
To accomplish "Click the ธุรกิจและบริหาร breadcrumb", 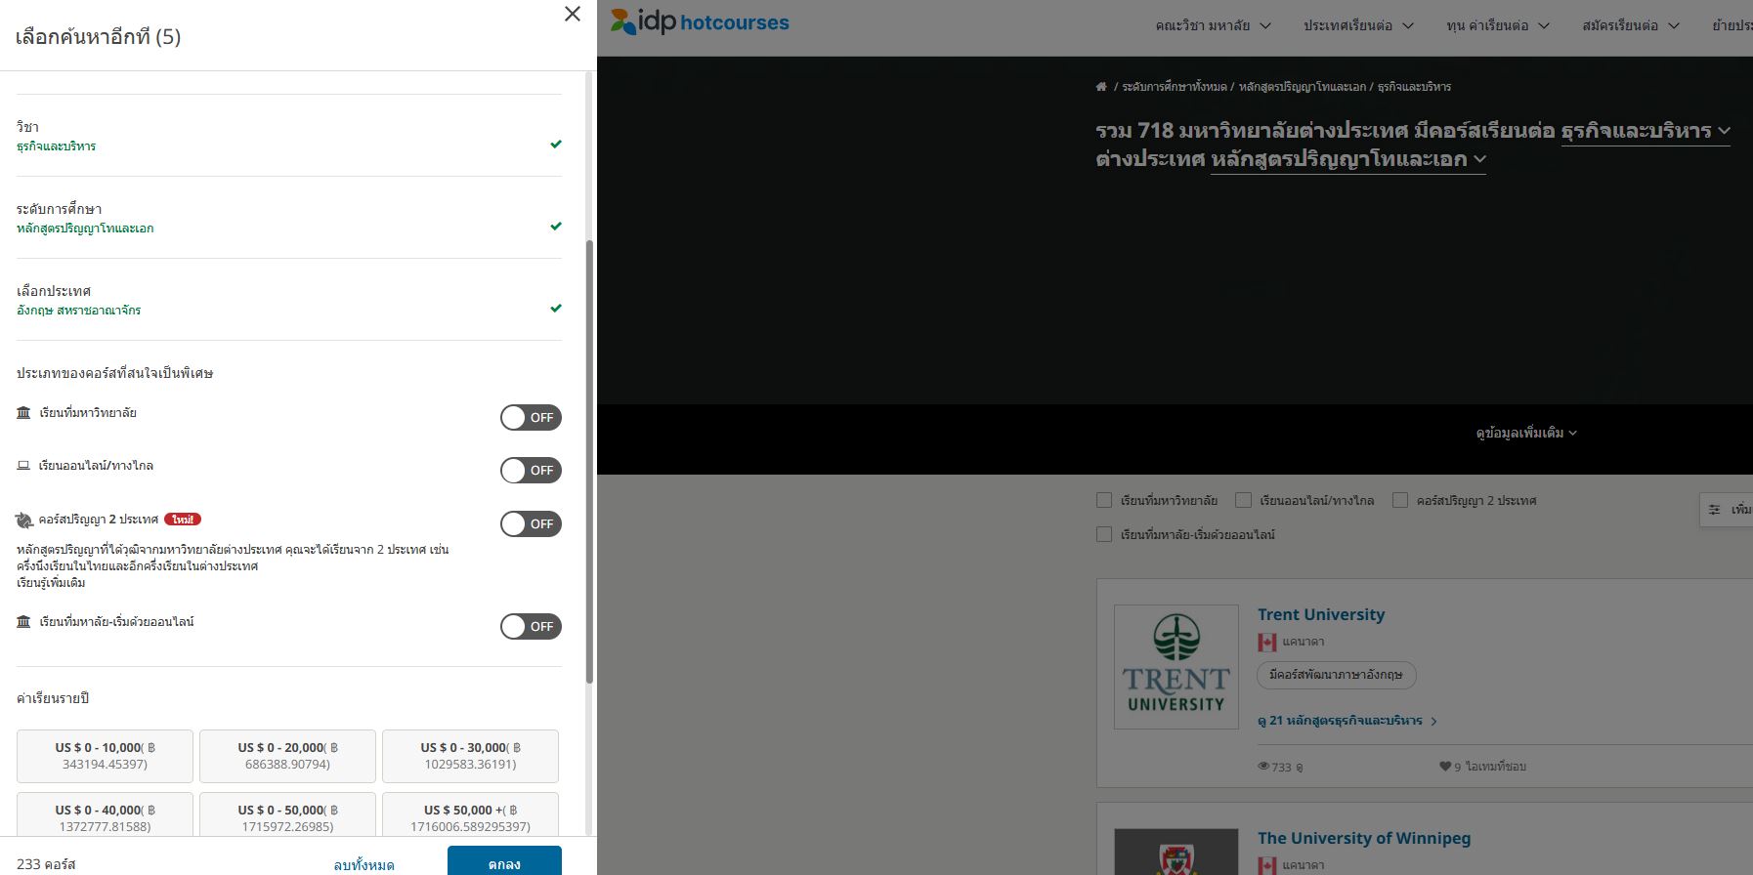I will click(x=1414, y=87).
